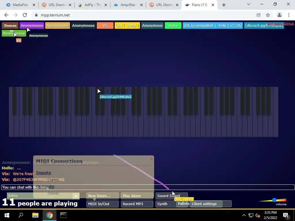The height and width of the screenshot is (221, 295).
Task: Open the Windows Start menu
Action: click(x=7, y=215)
